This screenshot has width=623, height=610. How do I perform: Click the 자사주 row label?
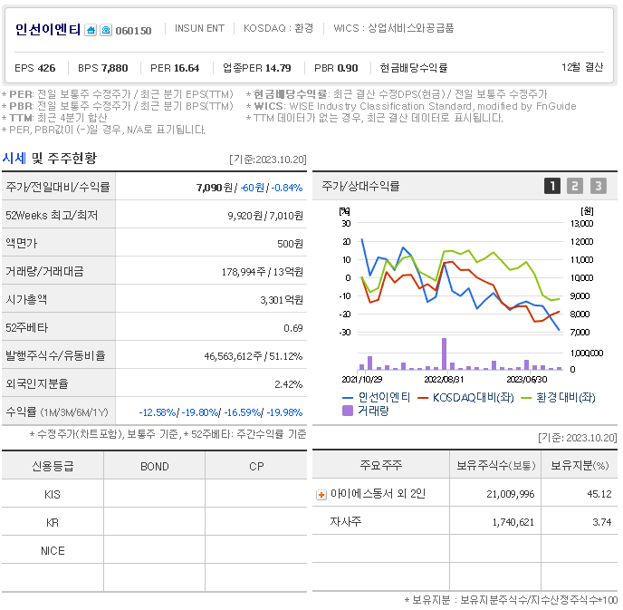coord(345,521)
